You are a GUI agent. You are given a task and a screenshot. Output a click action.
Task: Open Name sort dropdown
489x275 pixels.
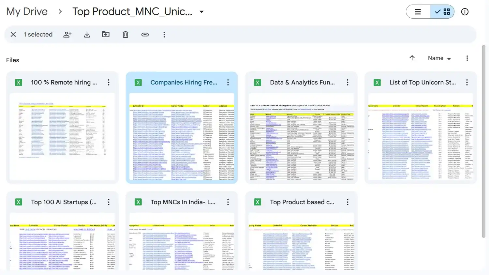point(439,58)
